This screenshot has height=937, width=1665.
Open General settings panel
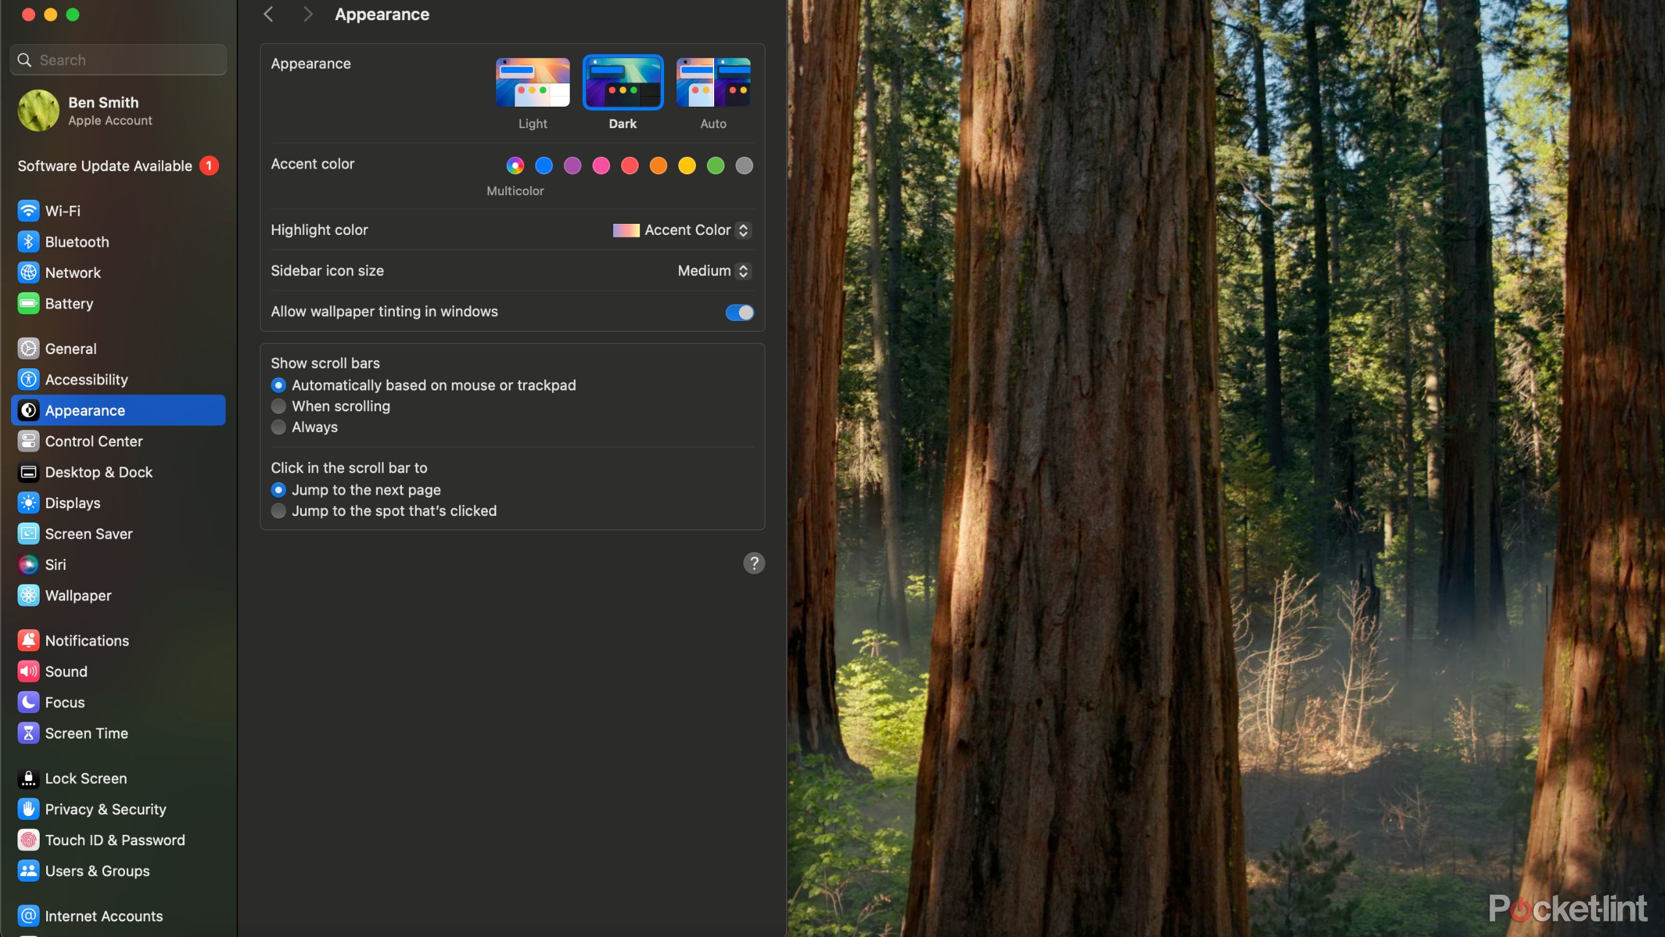(x=70, y=348)
